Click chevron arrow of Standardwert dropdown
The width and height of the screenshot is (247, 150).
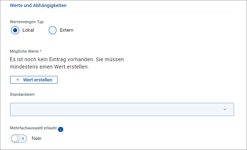pos(225,109)
